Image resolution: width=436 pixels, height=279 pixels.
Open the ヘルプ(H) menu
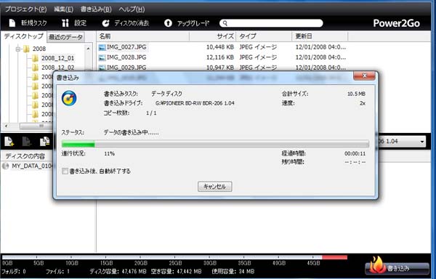point(132,9)
